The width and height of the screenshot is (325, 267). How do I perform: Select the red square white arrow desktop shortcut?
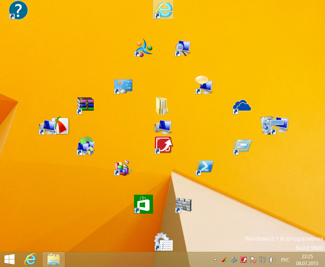point(163,145)
